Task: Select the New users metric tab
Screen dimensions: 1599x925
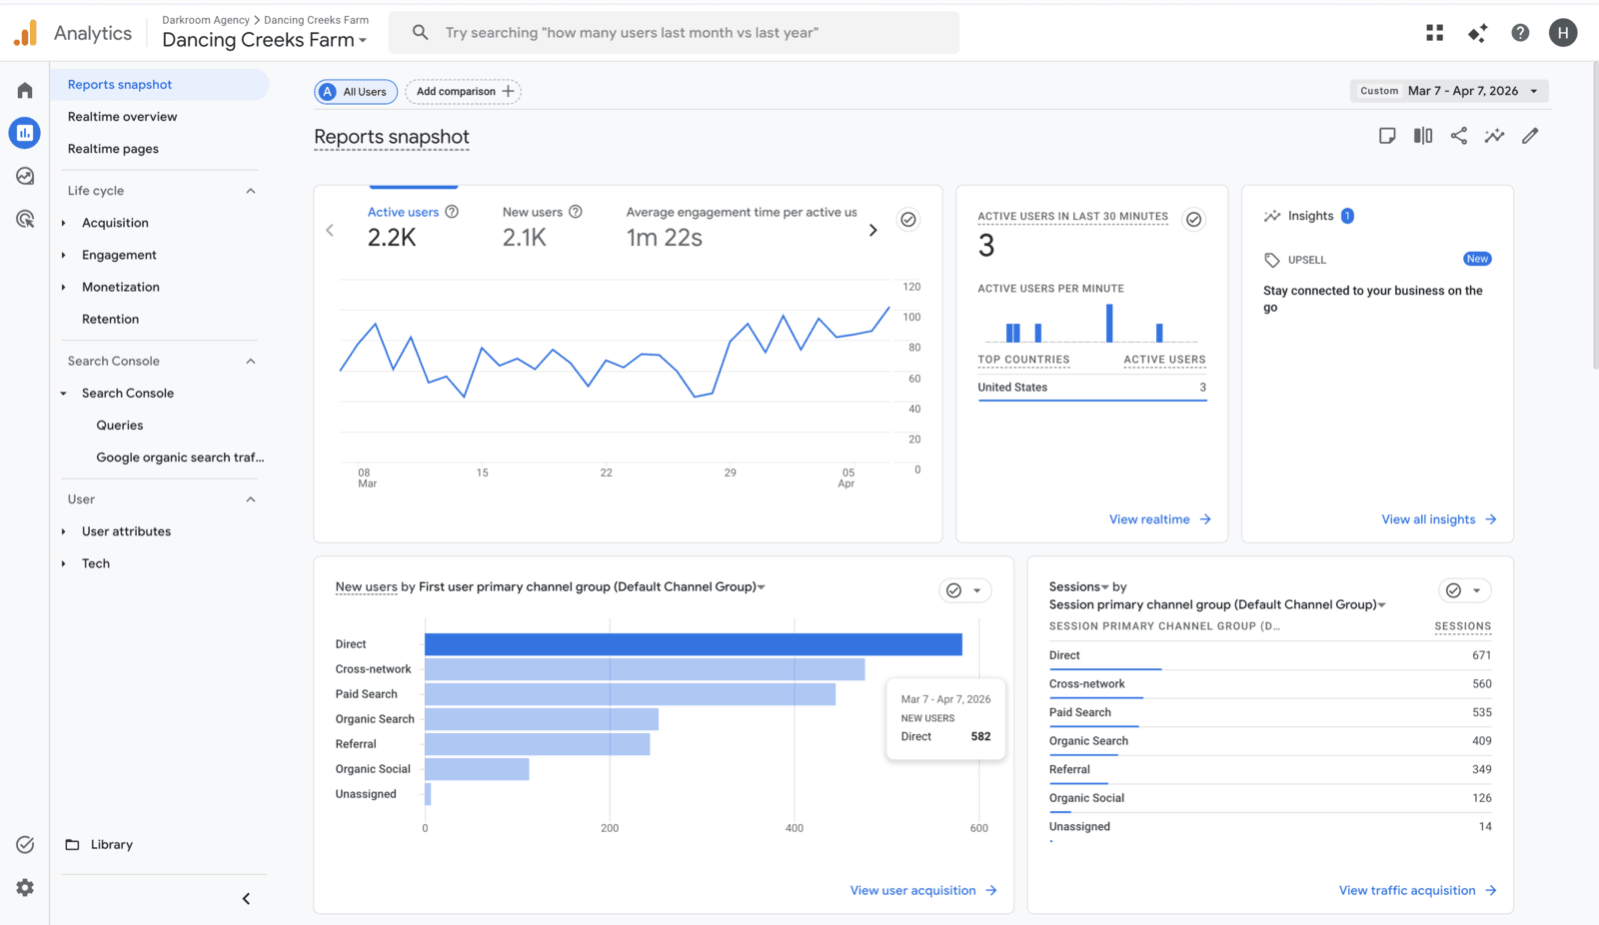Action: (543, 226)
